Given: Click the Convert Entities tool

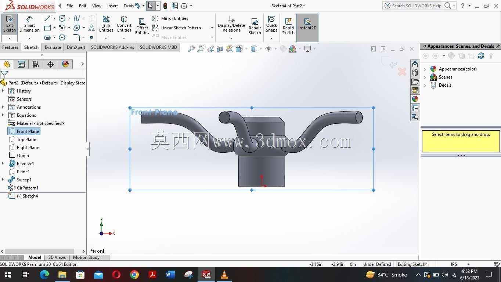Looking at the screenshot, I should click(x=124, y=24).
